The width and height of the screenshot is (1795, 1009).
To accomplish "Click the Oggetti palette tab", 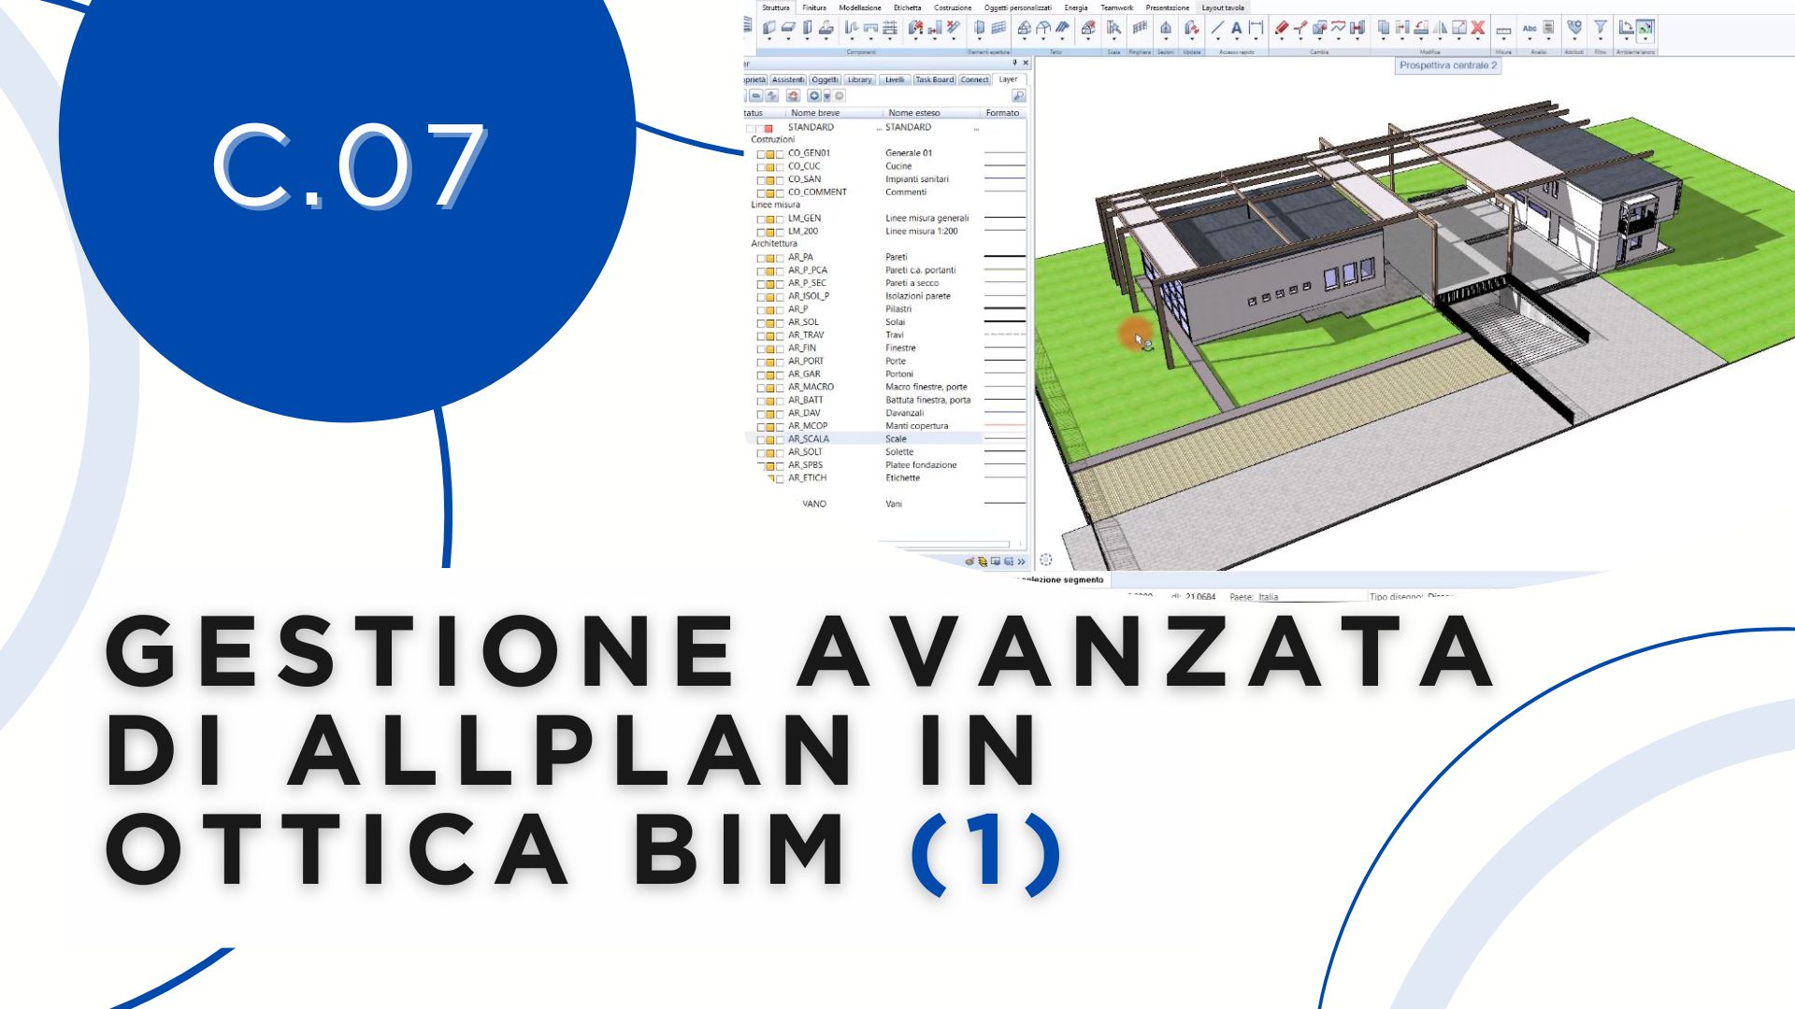I will [x=826, y=79].
